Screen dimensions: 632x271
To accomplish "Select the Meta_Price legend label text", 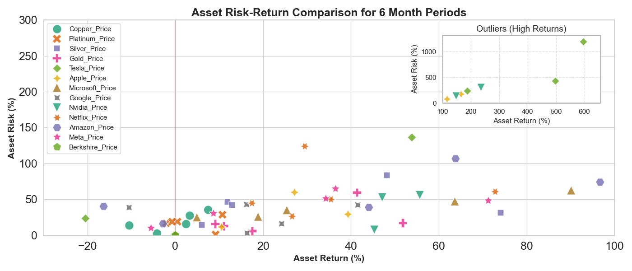I will click(x=86, y=137).
